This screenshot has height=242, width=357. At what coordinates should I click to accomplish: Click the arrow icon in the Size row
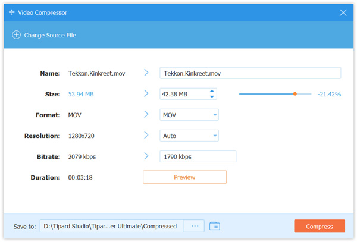coord(146,93)
